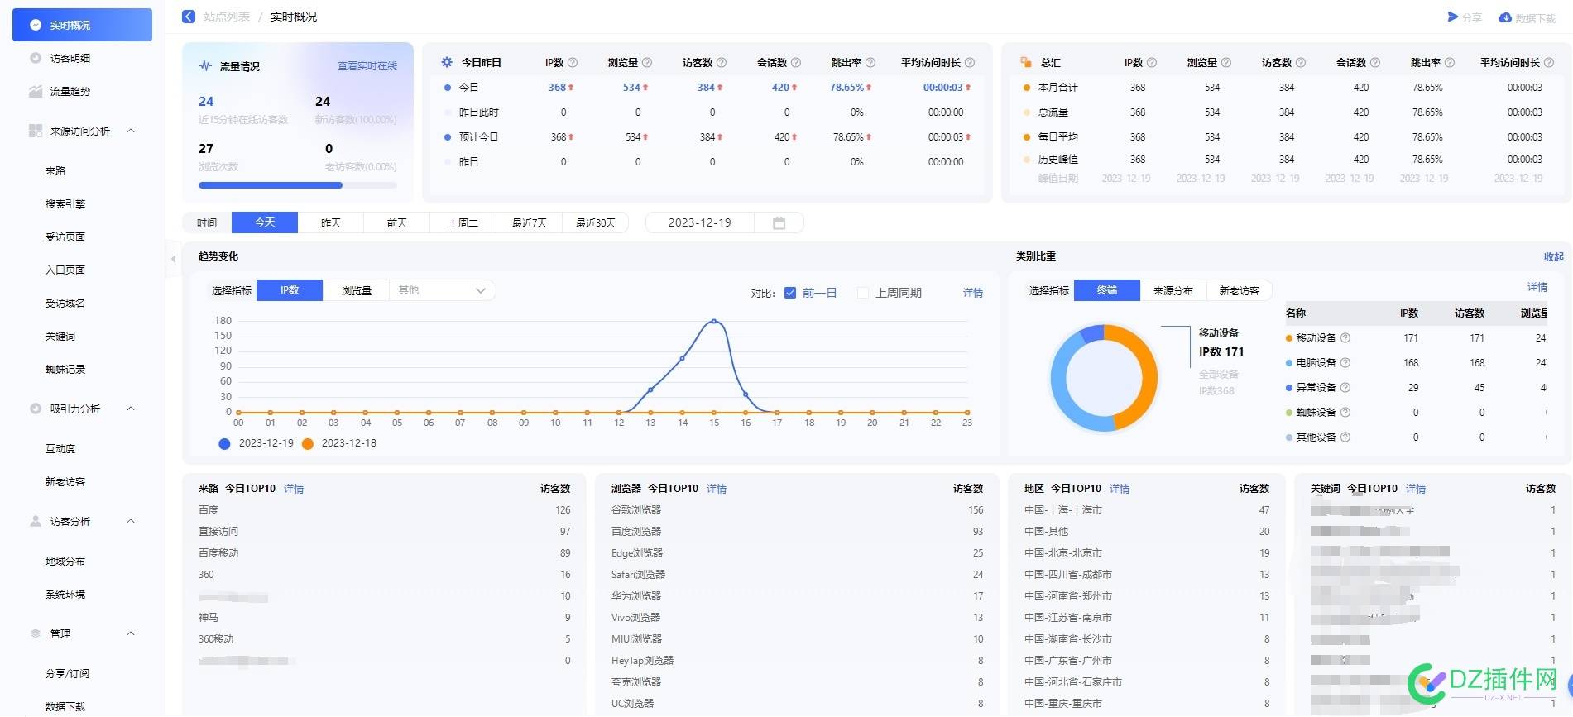Collapse the 吸引力分析 menu group
This screenshot has width=1573, height=717.
(131, 409)
